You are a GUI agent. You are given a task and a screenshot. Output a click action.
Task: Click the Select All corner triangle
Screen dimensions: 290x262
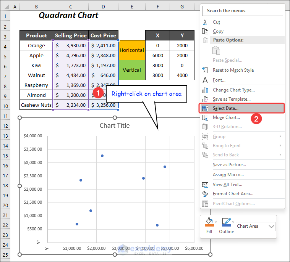tap(6, 7)
